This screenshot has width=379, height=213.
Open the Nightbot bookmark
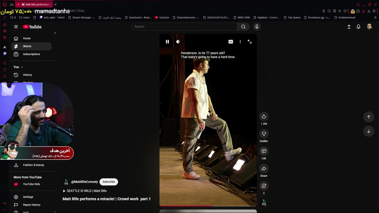point(266,17)
